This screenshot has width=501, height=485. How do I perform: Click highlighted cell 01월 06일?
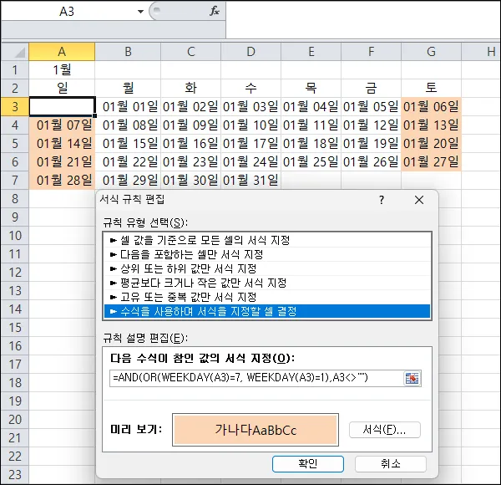431,106
